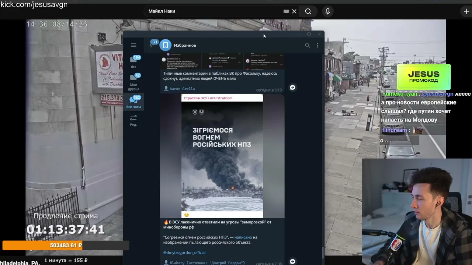This screenshot has height=265, width=472.
Task: Switch to the dct chat folder
Action: 133,62
